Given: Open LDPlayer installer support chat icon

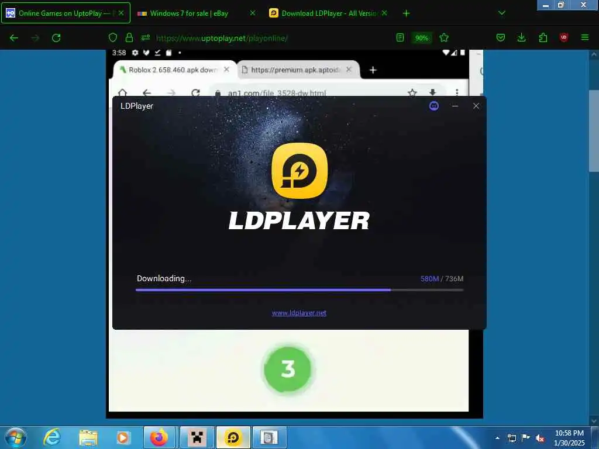Looking at the screenshot, I should (x=434, y=106).
